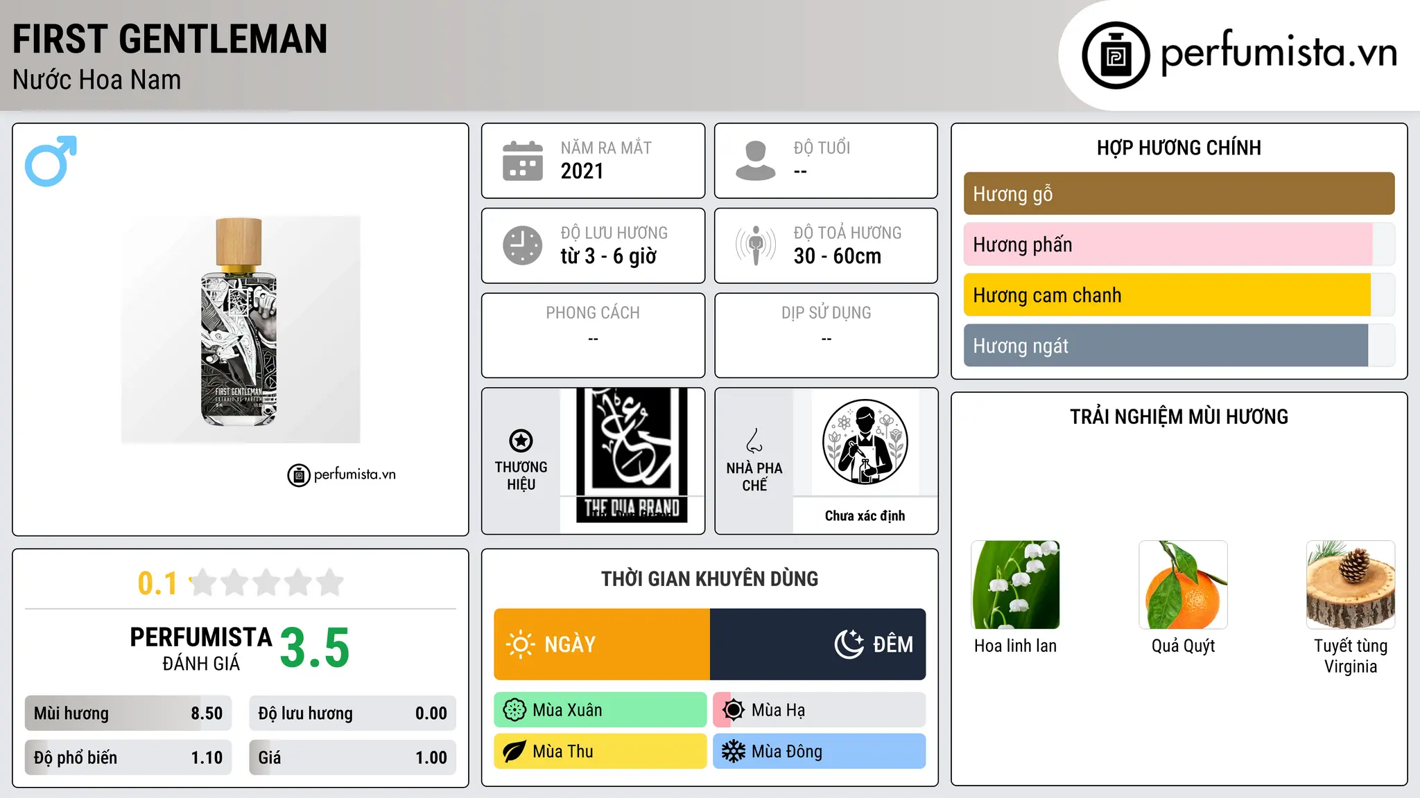The width and height of the screenshot is (1420, 798).
Task: Click the Hương cam chanh accord bar
Action: tap(1179, 295)
